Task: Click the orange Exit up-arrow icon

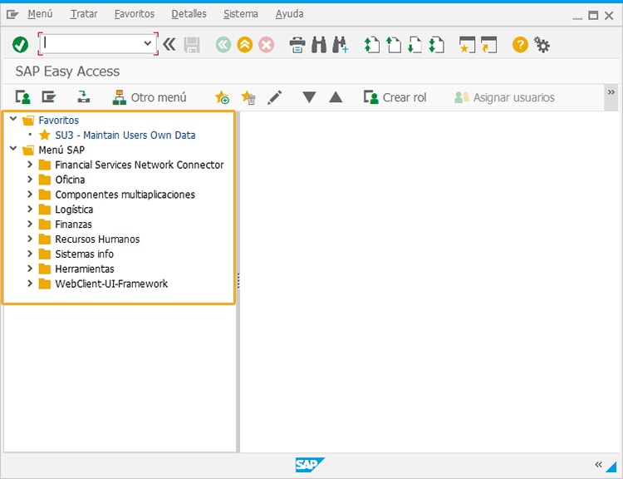Action: tap(245, 45)
